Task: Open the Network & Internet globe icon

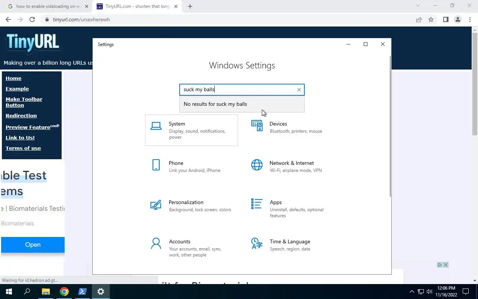Action: (x=257, y=165)
